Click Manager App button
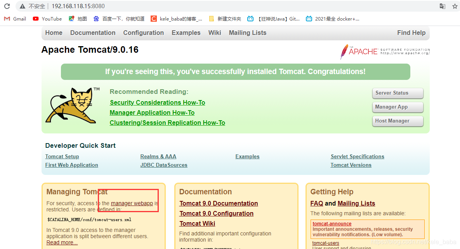The image size is (460, 249). pyautogui.click(x=398, y=107)
